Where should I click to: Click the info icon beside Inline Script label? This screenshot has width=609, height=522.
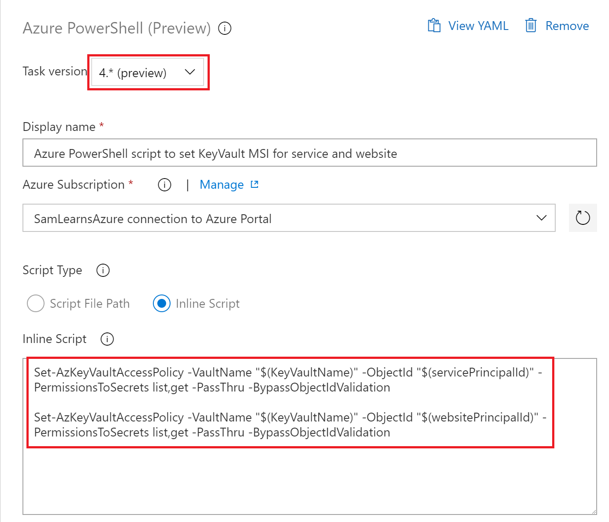[107, 339]
